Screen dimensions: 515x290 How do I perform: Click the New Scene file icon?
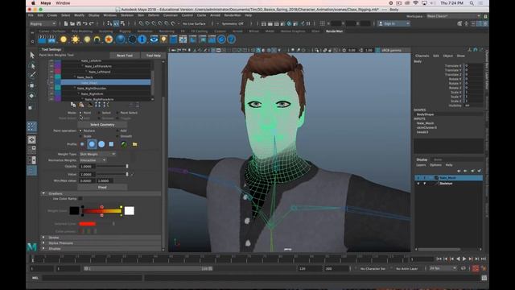point(66,23)
